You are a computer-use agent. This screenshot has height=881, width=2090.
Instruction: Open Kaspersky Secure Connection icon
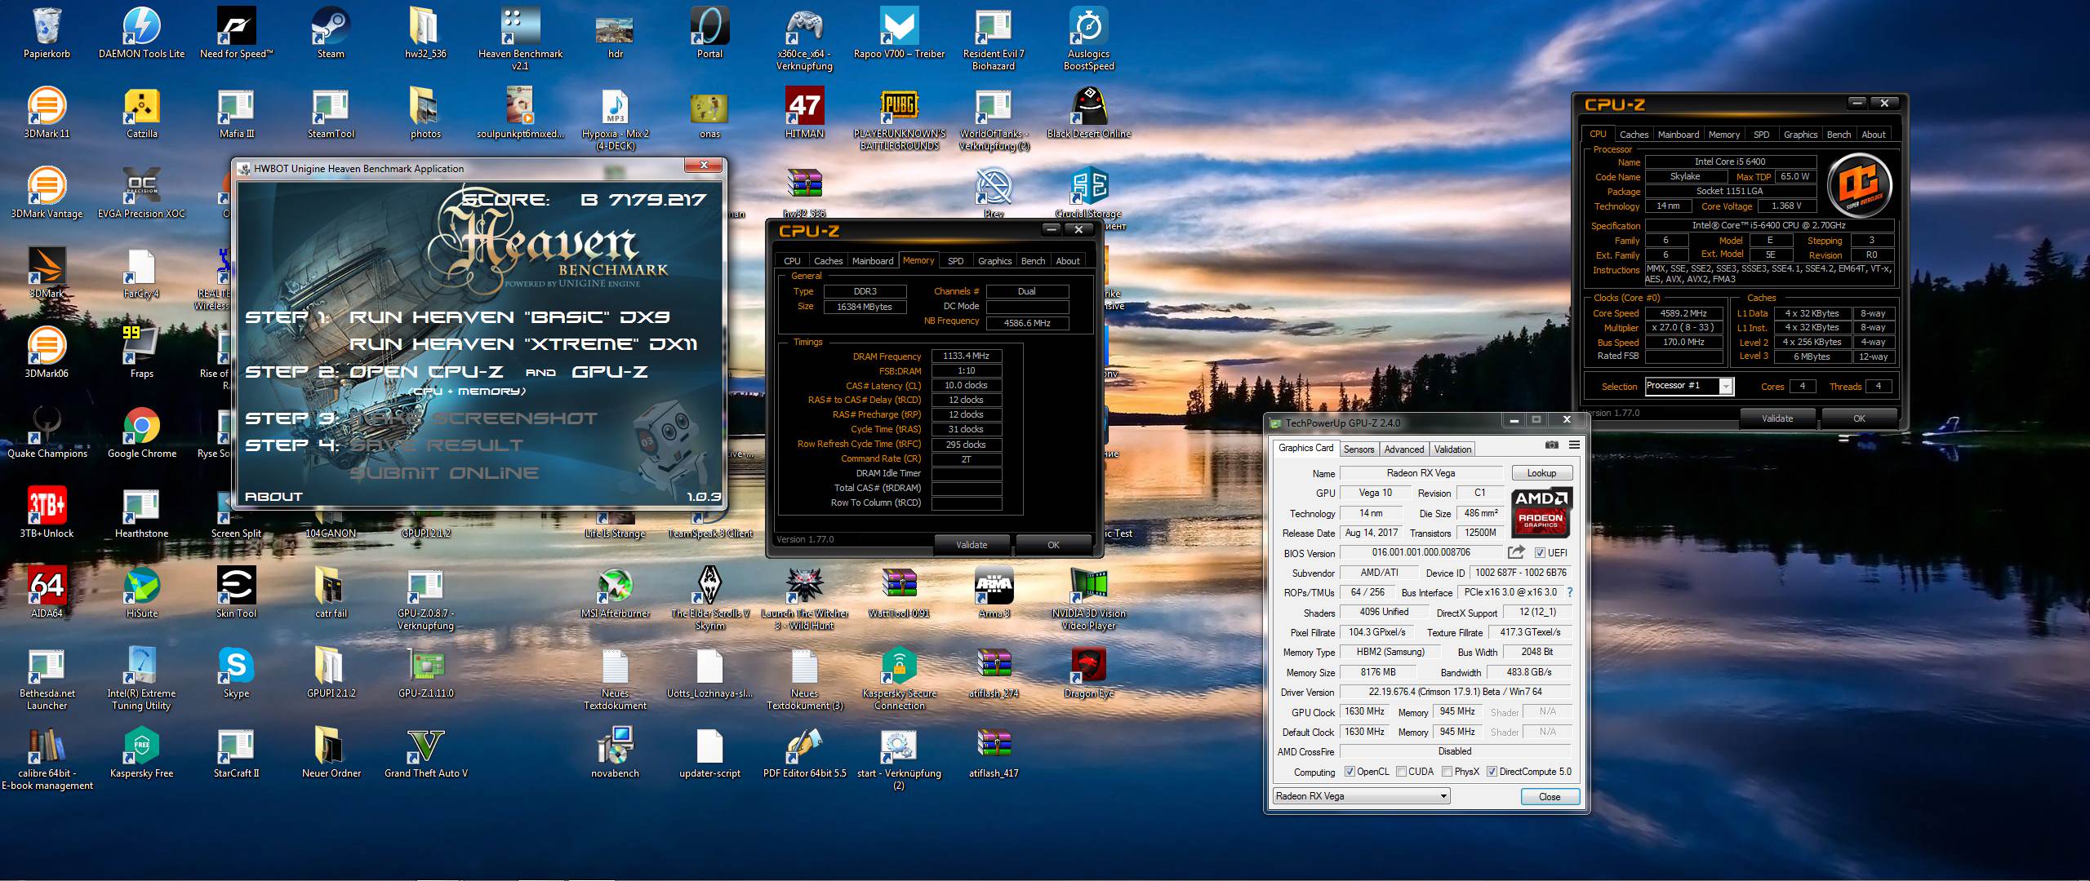click(x=899, y=678)
